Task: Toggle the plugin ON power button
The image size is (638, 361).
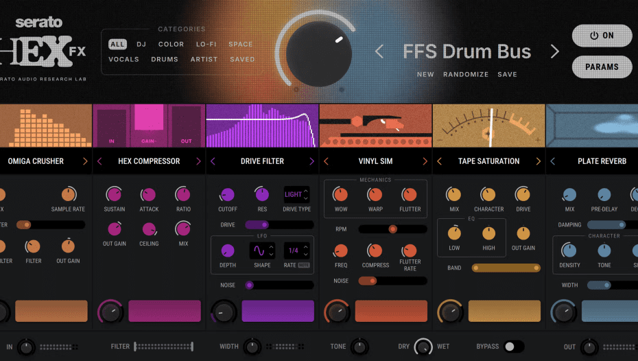Action: [x=602, y=36]
